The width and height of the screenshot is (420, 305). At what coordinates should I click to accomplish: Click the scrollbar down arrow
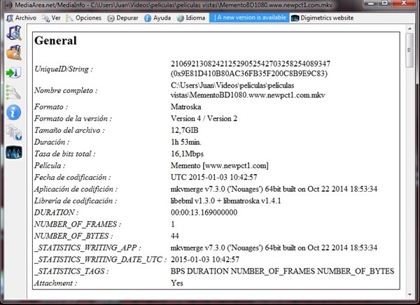click(409, 295)
